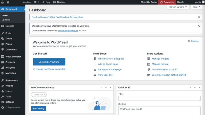Open the Fast Checkout setup link
The height and width of the screenshot is (115, 205).
(x=57, y=17)
